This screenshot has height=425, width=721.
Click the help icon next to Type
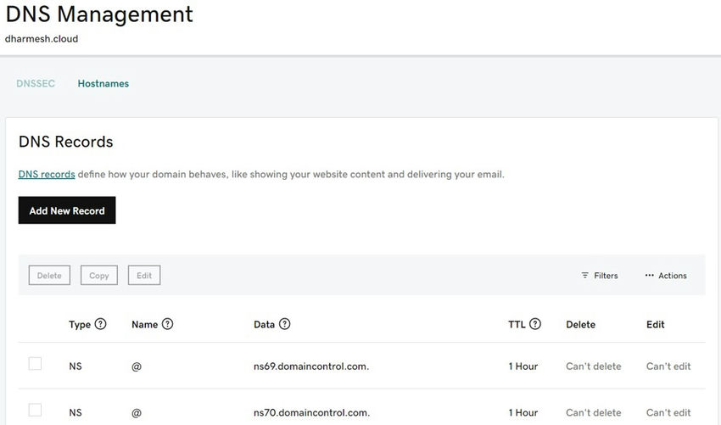(101, 324)
